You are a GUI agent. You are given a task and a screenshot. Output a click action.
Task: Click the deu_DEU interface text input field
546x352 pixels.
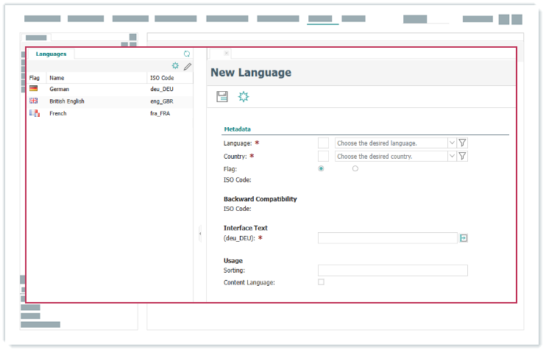387,238
